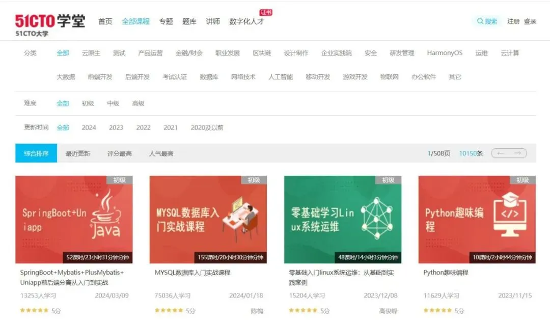Select 最近更新 sort tab

click(78, 153)
